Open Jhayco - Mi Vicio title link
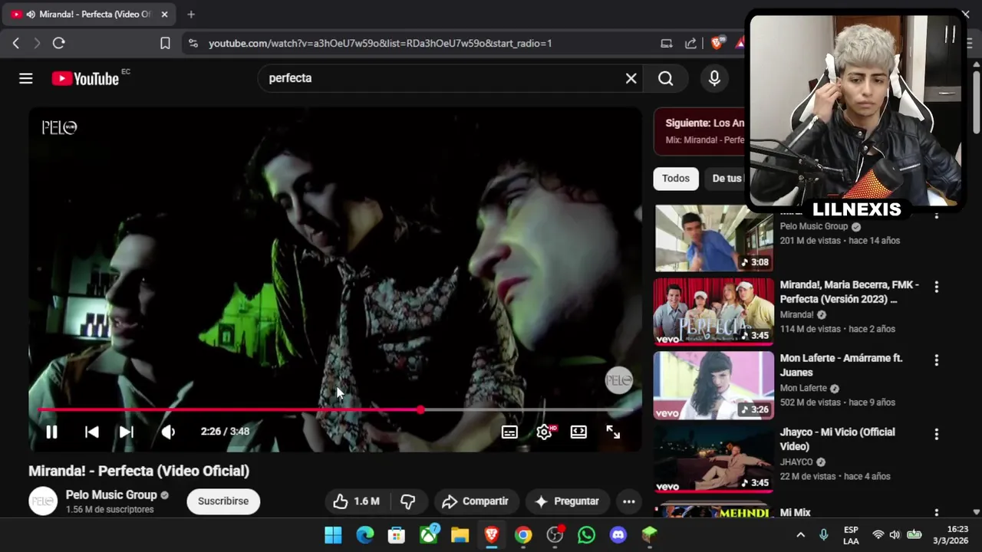Image resolution: width=982 pixels, height=552 pixels. click(838, 439)
